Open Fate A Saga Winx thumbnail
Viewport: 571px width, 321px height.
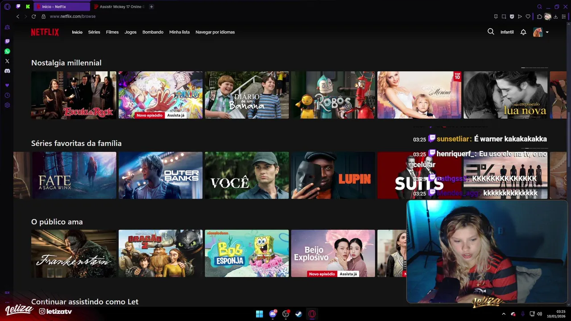[74, 175]
